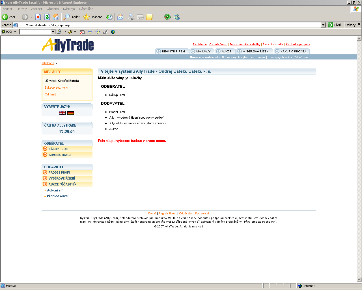Open the Forward button history dropdown arrow
This screenshot has width=362, height=290.
(x=31, y=17)
